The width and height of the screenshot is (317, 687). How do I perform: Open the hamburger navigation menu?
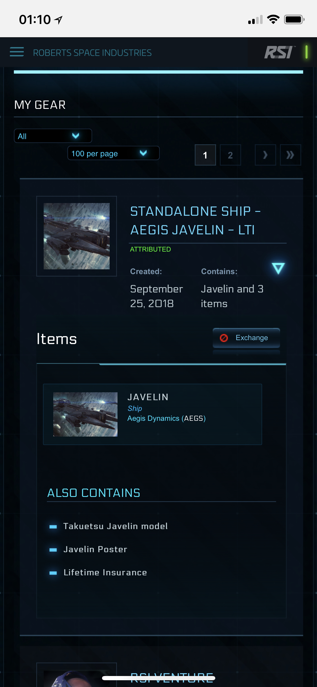click(x=17, y=52)
